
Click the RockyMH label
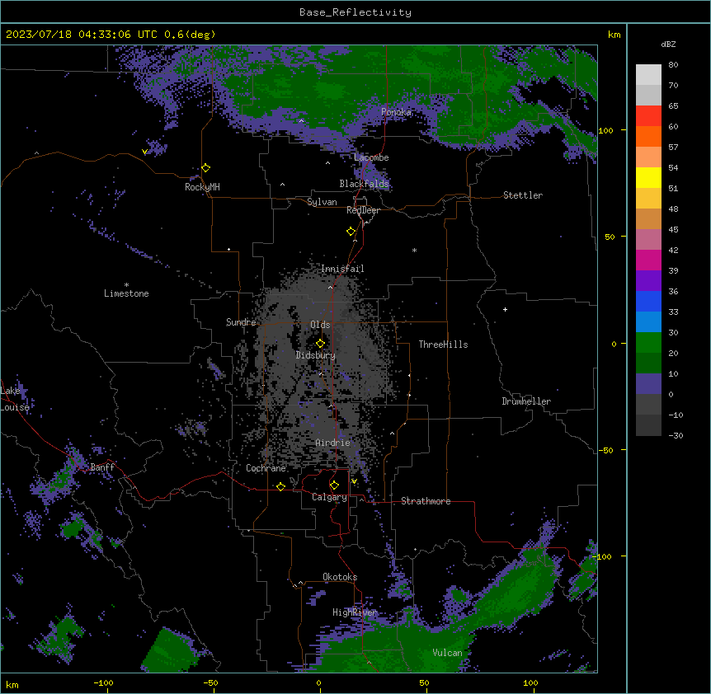click(x=202, y=187)
